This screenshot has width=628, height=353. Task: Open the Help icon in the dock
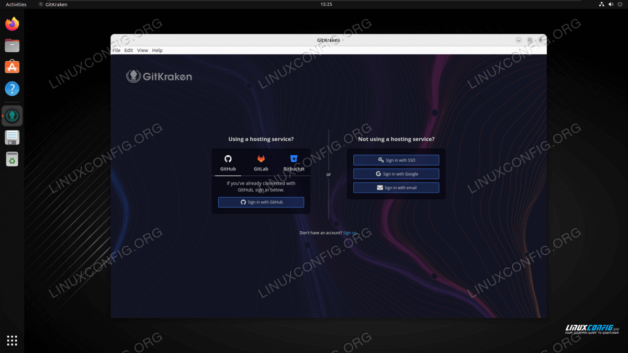click(12, 88)
